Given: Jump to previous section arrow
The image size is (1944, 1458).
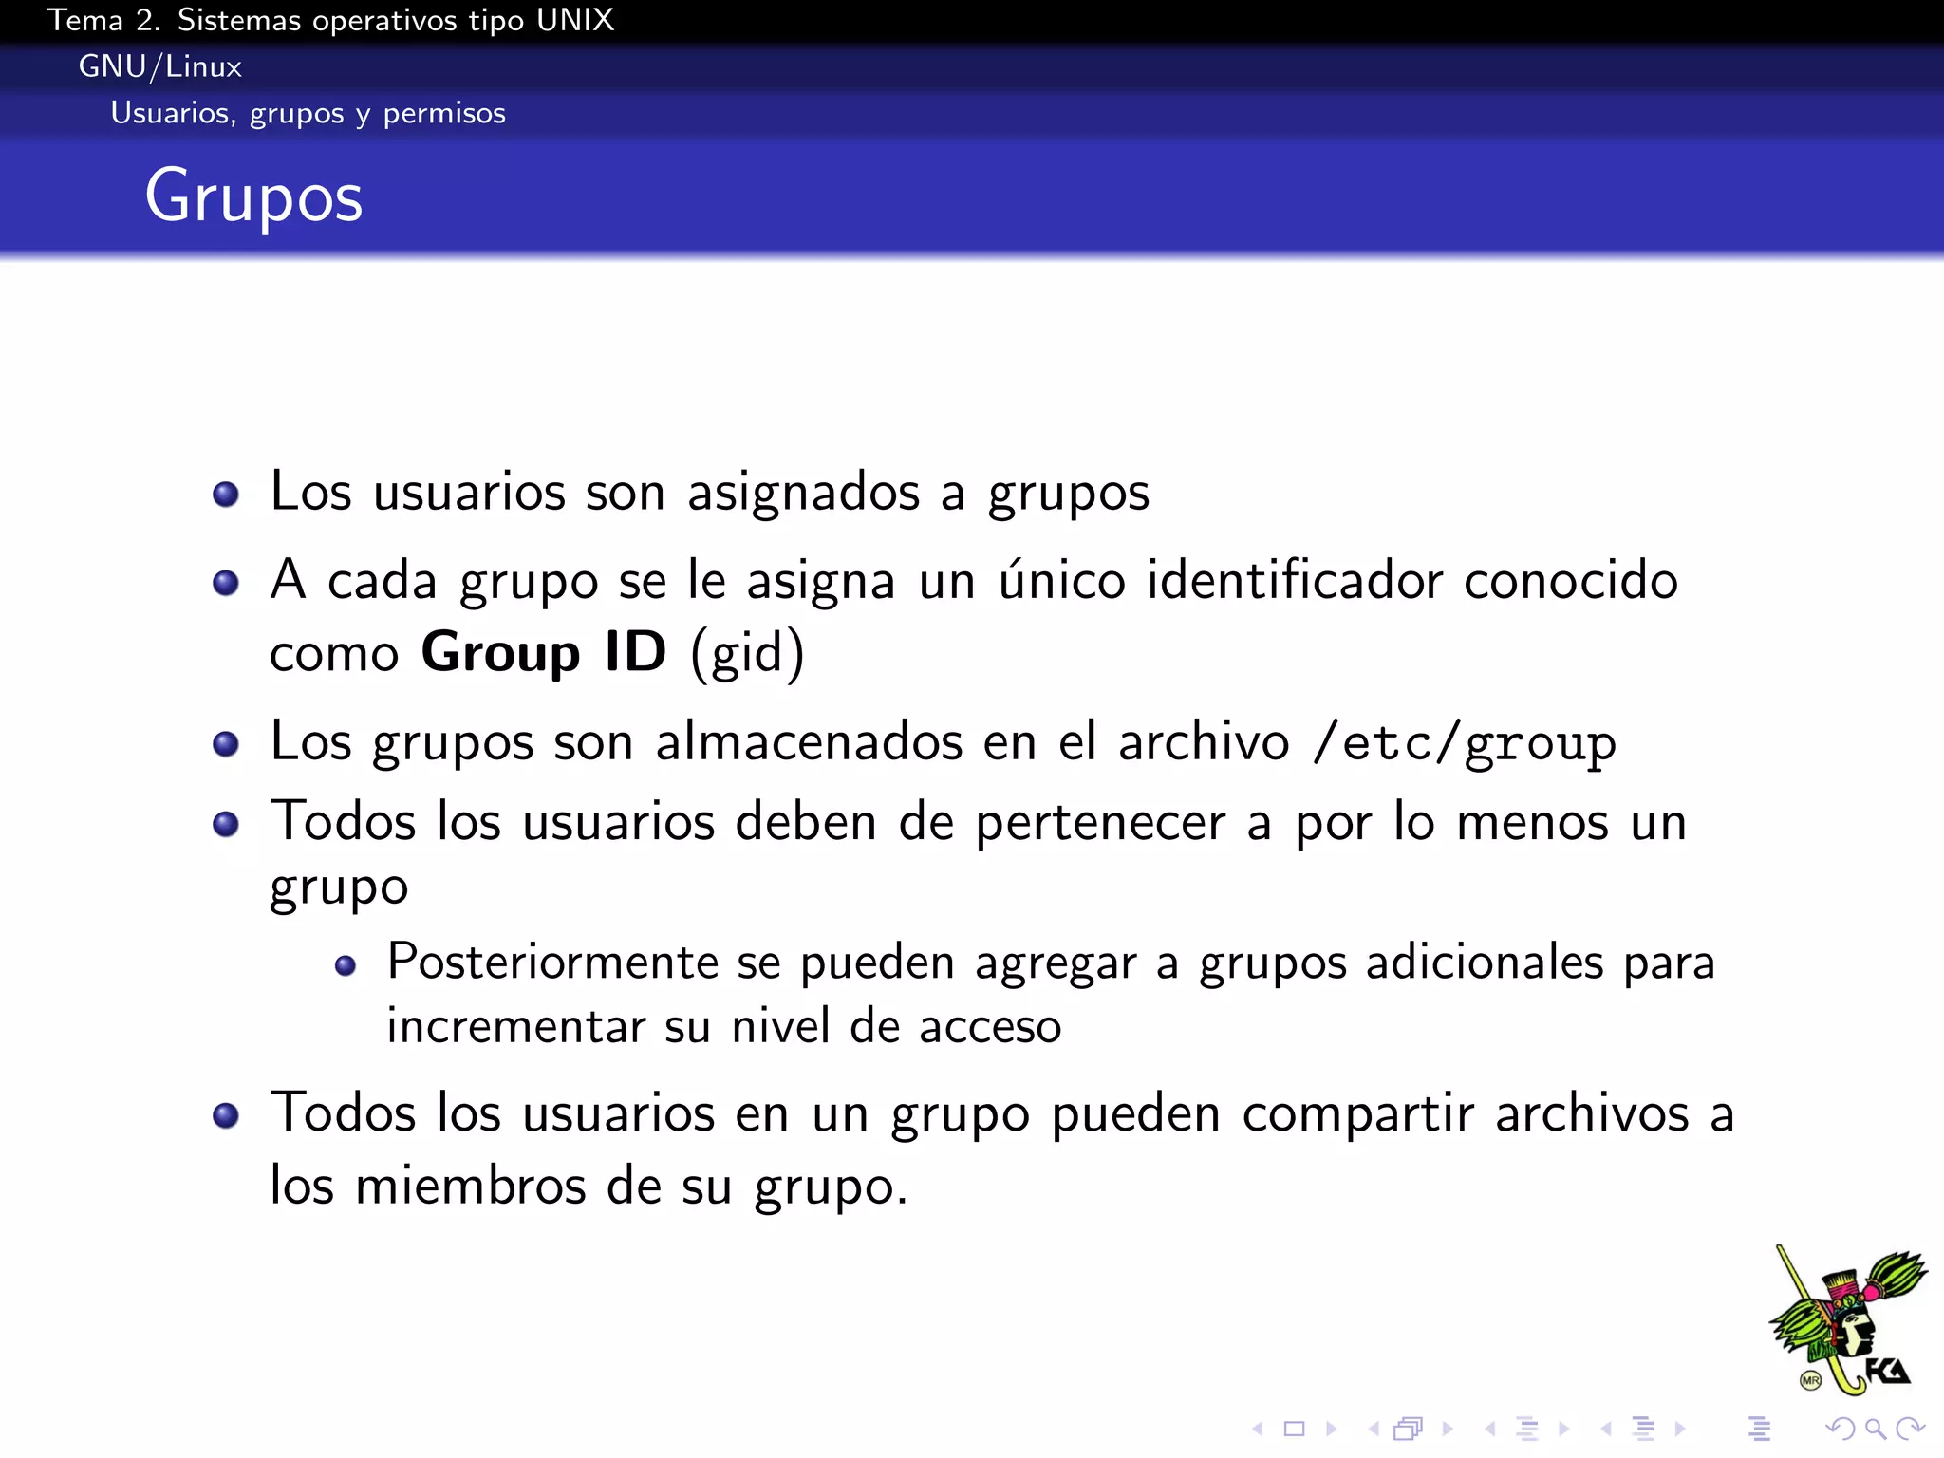Looking at the screenshot, I should pos(1606,1429).
